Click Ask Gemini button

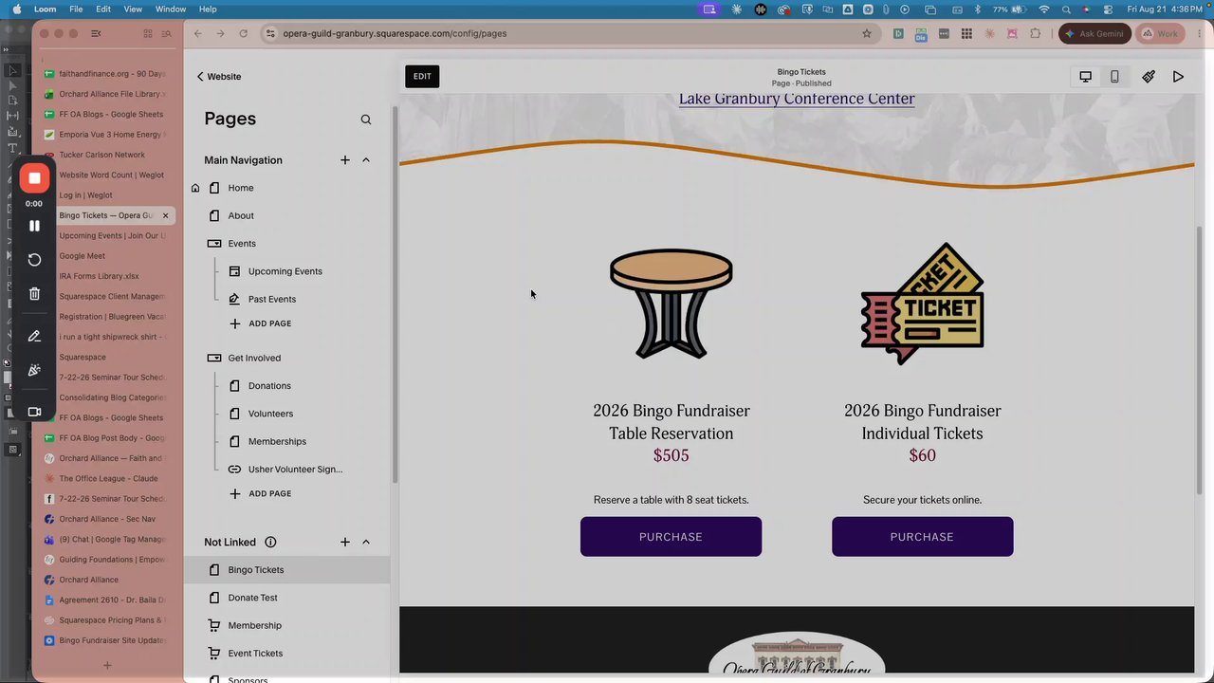[x=1094, y=33]
